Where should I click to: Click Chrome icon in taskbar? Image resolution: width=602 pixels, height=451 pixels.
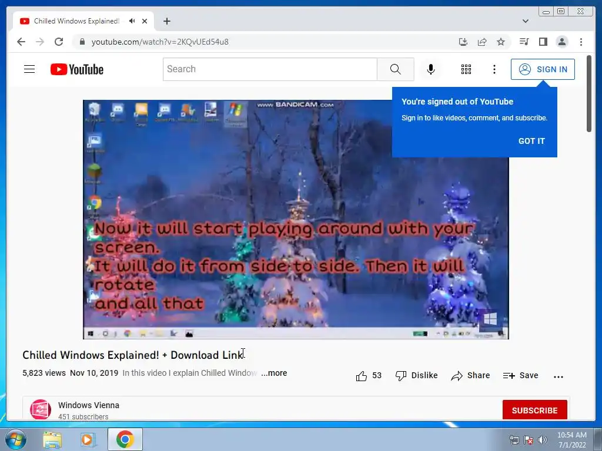click(125, 439)
